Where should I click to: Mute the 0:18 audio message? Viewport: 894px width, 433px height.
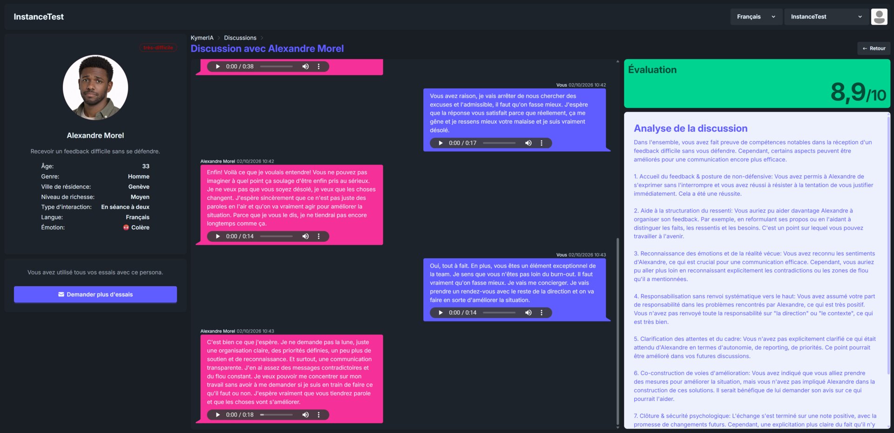point(305,415)
